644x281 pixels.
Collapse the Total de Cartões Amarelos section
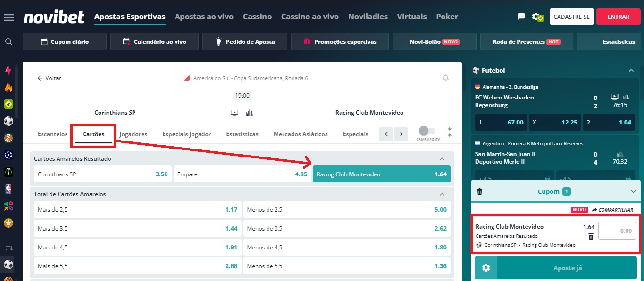coord(442,194)
